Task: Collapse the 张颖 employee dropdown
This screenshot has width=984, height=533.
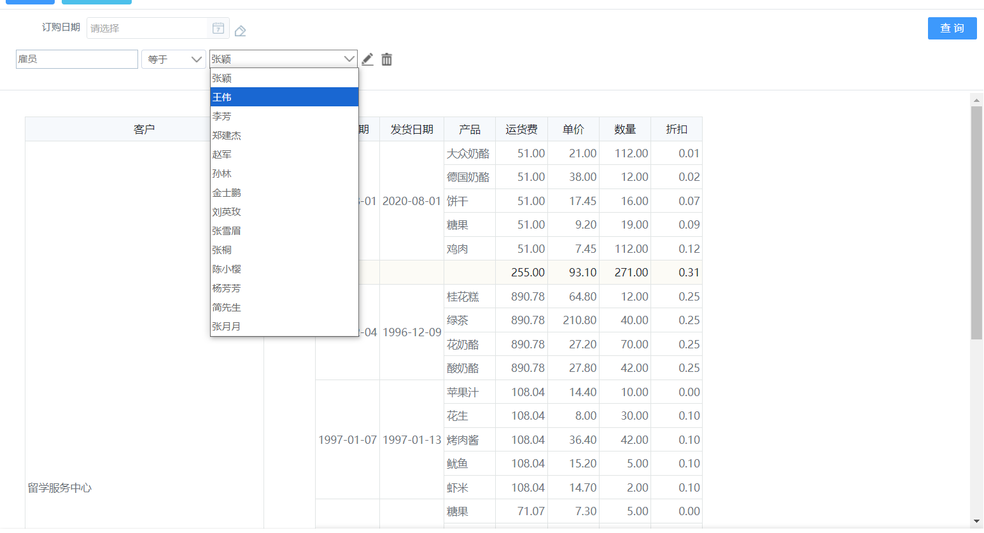Action: [348, 59]
